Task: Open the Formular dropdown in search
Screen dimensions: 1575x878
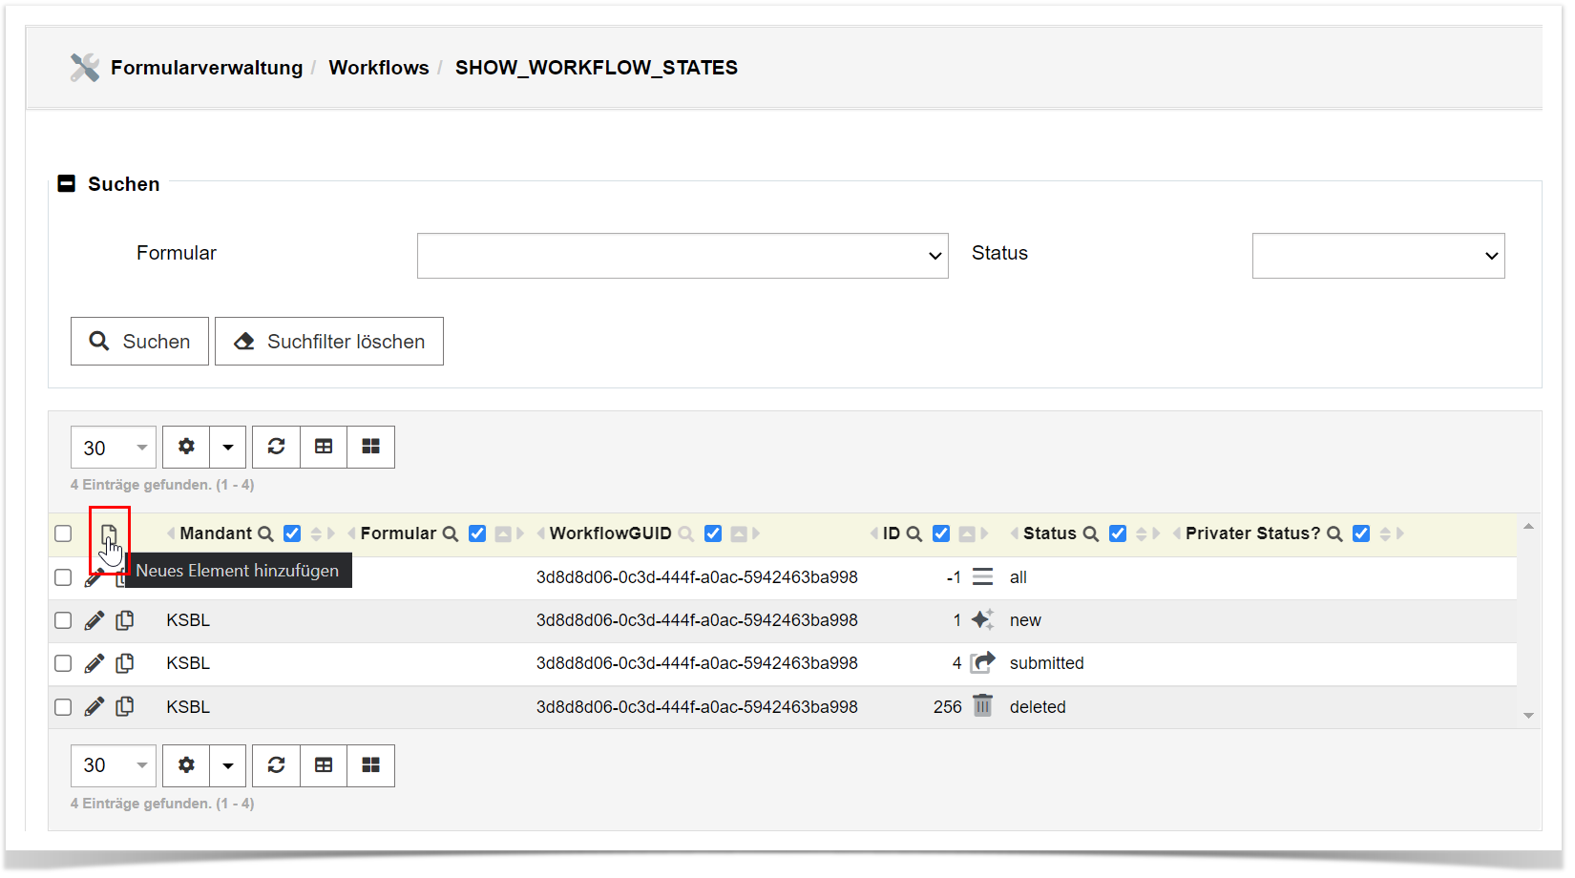Action: coord(682,256)
